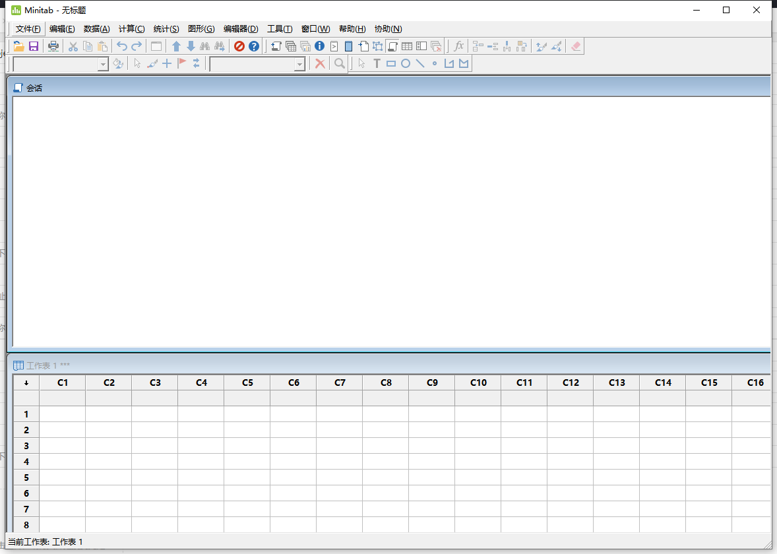The height and width of the screenshot is (554, 777).
Task: Open the 文件(F) menu
Action: (28, 29)
